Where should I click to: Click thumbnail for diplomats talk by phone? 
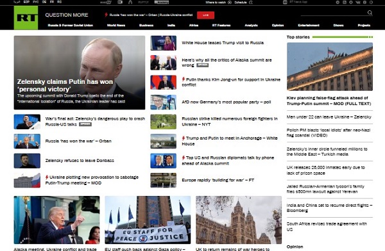point(163,161)
